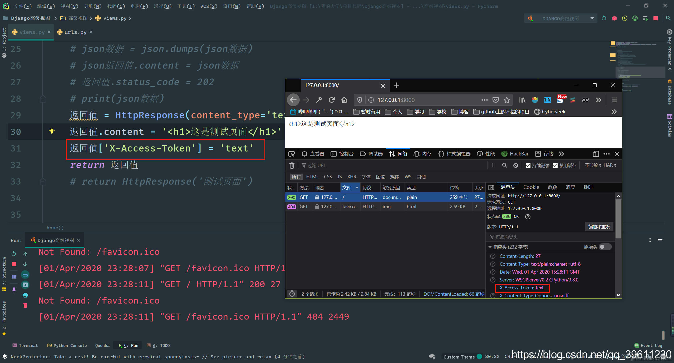Screen dimensions: 674x363
Task: Select the XHR filter in network panel
Action: [351, 177]
